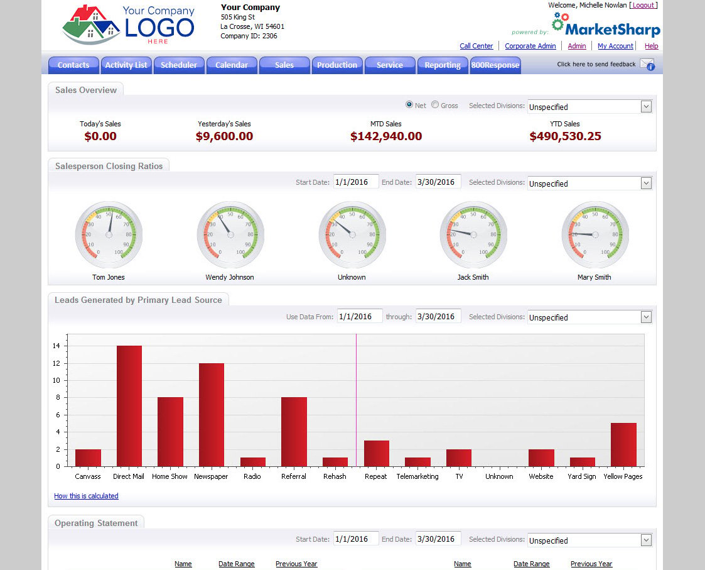Select Leads Generated by Primary Lead Source tab

tap(139, 300)
